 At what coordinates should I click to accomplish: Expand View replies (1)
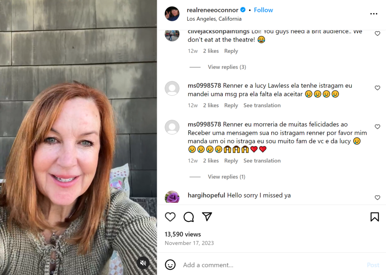(x=227, y=177)
